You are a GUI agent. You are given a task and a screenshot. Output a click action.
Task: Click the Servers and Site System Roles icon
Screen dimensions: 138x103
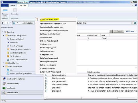pyautogui.click(x=8, y=73)
